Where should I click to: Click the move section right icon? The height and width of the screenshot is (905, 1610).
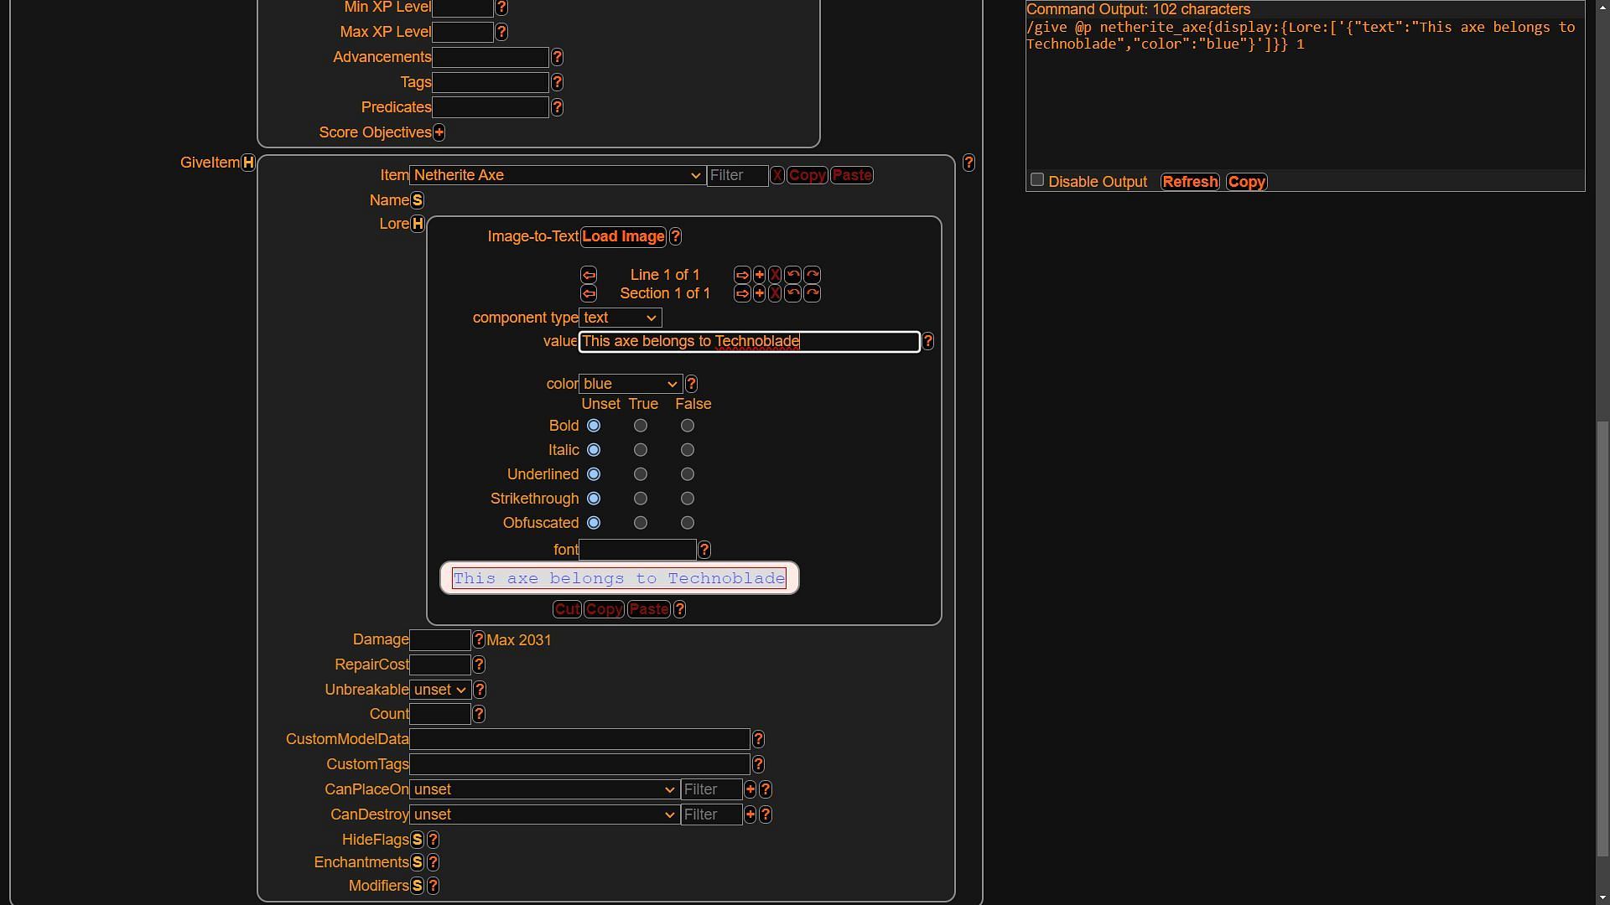point(740,292)
